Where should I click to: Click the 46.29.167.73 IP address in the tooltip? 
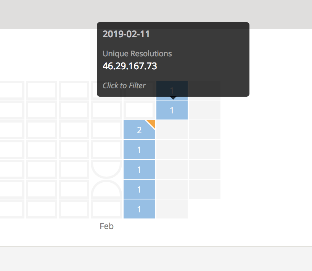point(130,66)
